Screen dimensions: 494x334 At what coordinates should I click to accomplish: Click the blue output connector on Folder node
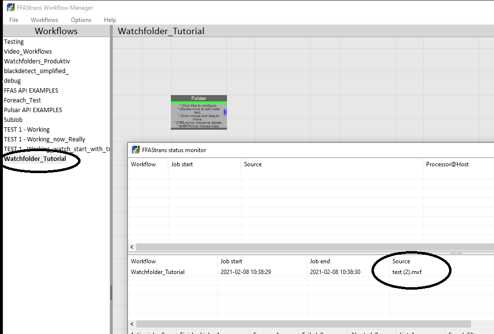225,112
